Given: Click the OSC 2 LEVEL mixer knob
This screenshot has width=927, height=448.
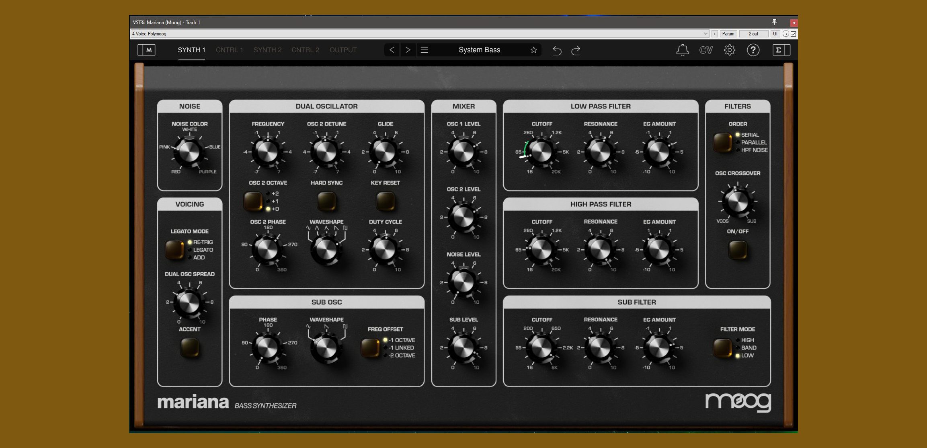Looking at the screenshot, I should pyautogui.click(x=463, y=217).
